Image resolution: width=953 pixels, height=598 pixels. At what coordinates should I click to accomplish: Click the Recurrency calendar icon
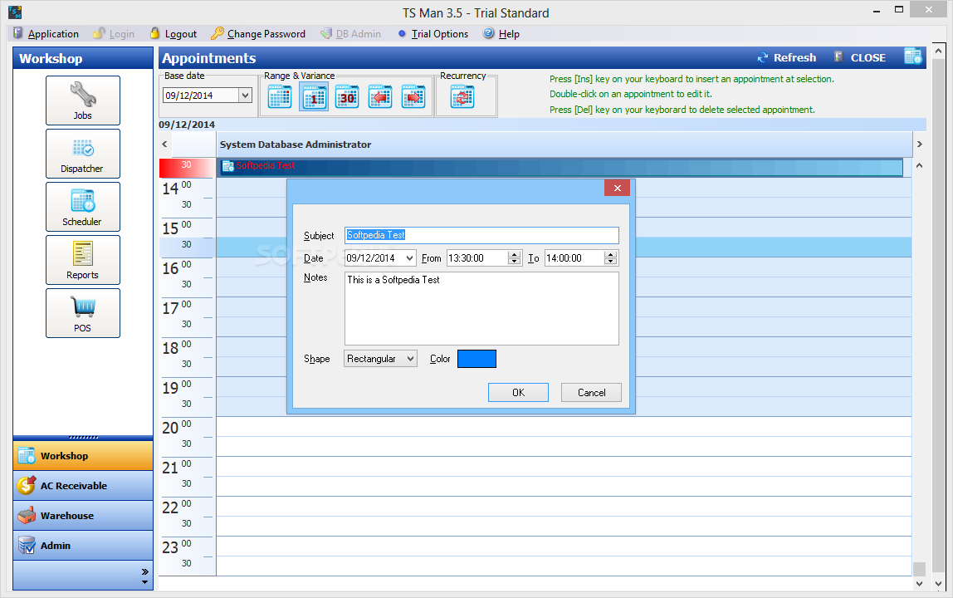[462, 96]
